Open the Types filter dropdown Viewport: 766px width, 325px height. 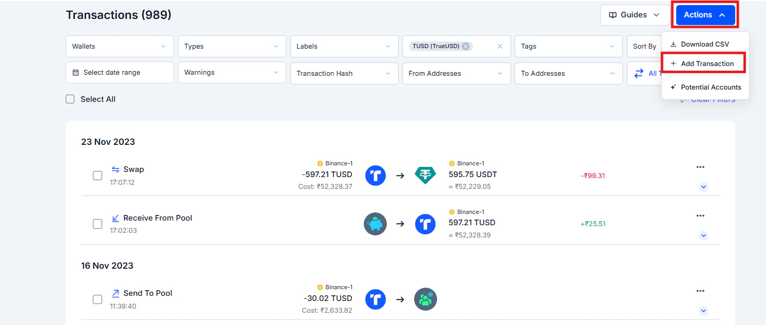click(x=232, y=46)
